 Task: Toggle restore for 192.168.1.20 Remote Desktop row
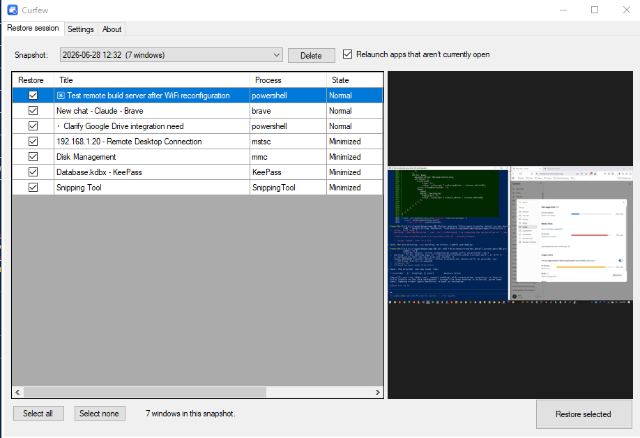point(33,142)
